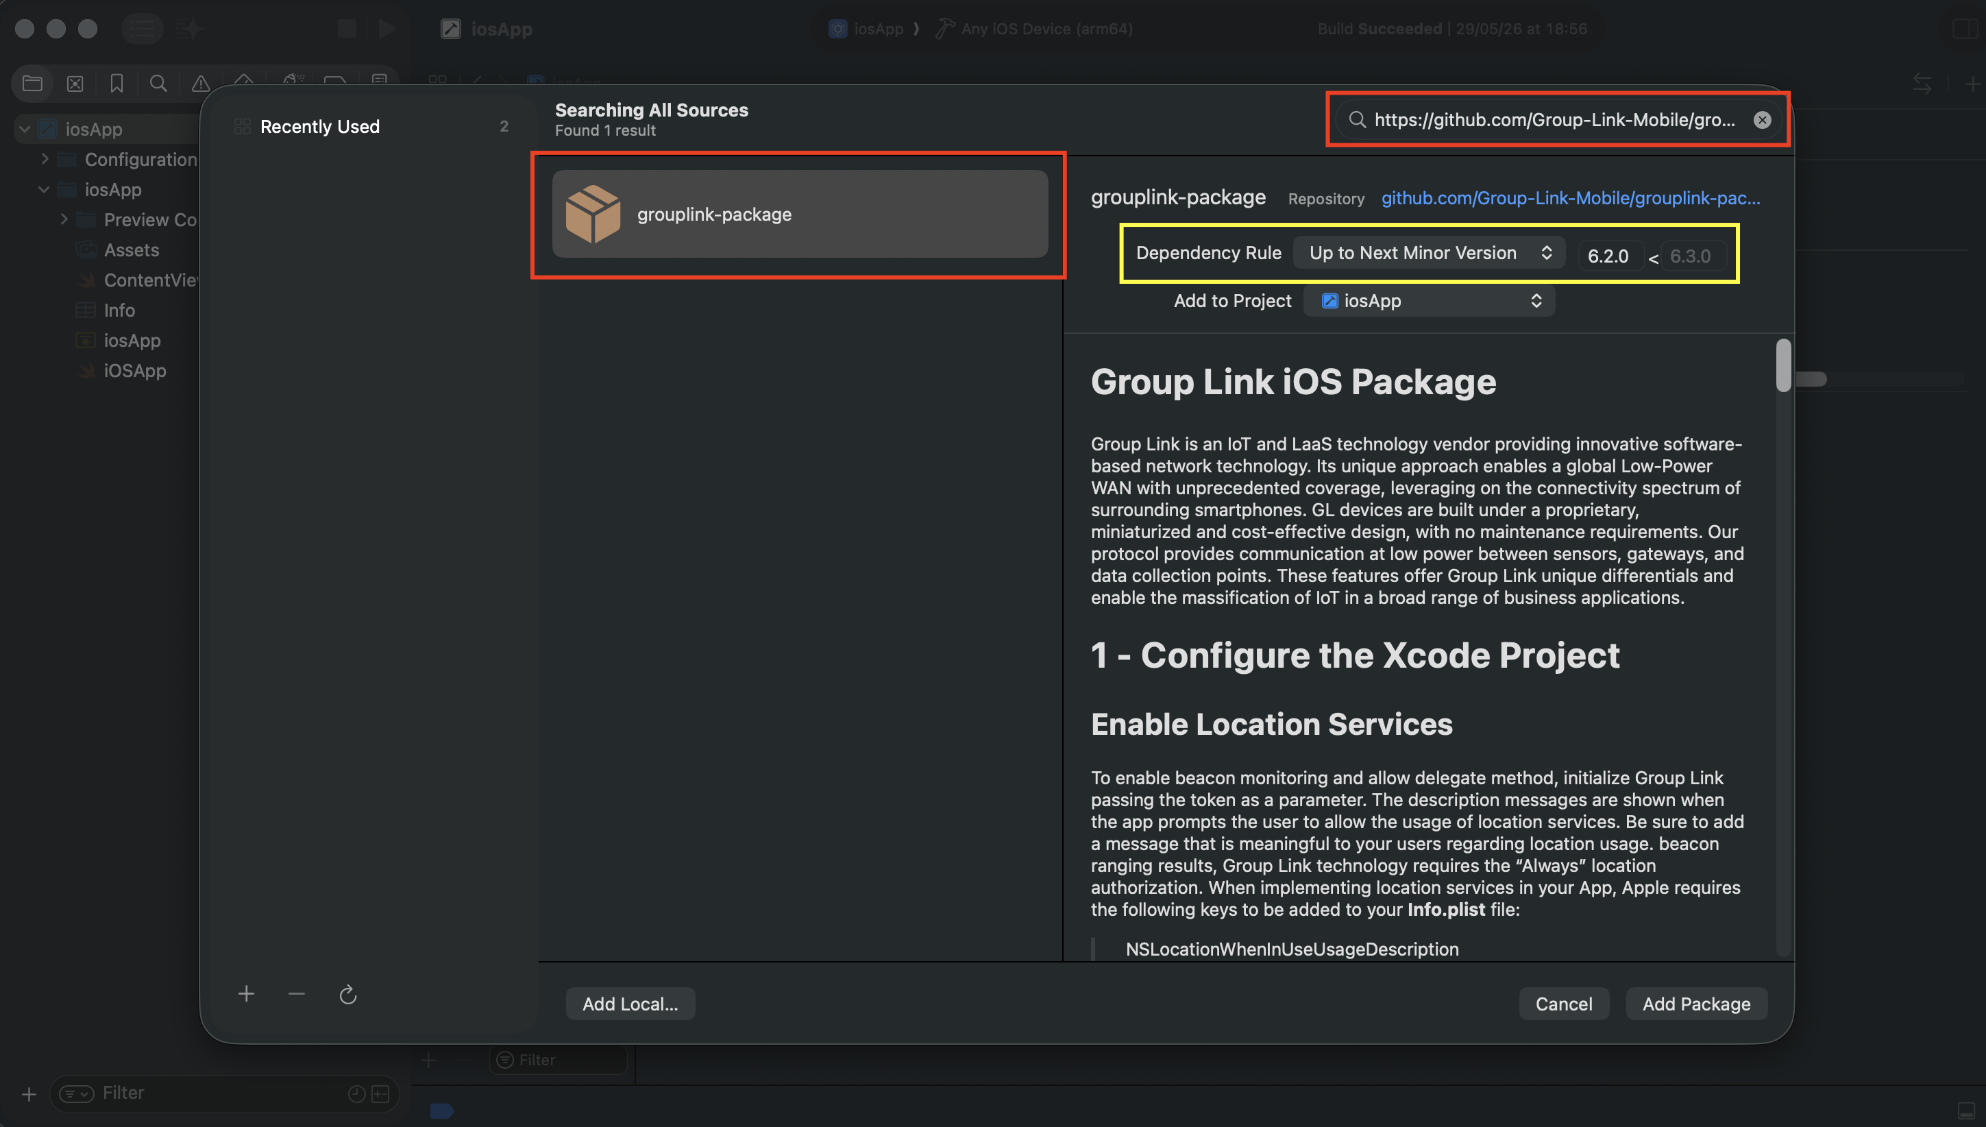The height and width of the screenshot is (1127, 1986).
Task: Click the README scrollbar thumb
Action: click(1783, 365)
